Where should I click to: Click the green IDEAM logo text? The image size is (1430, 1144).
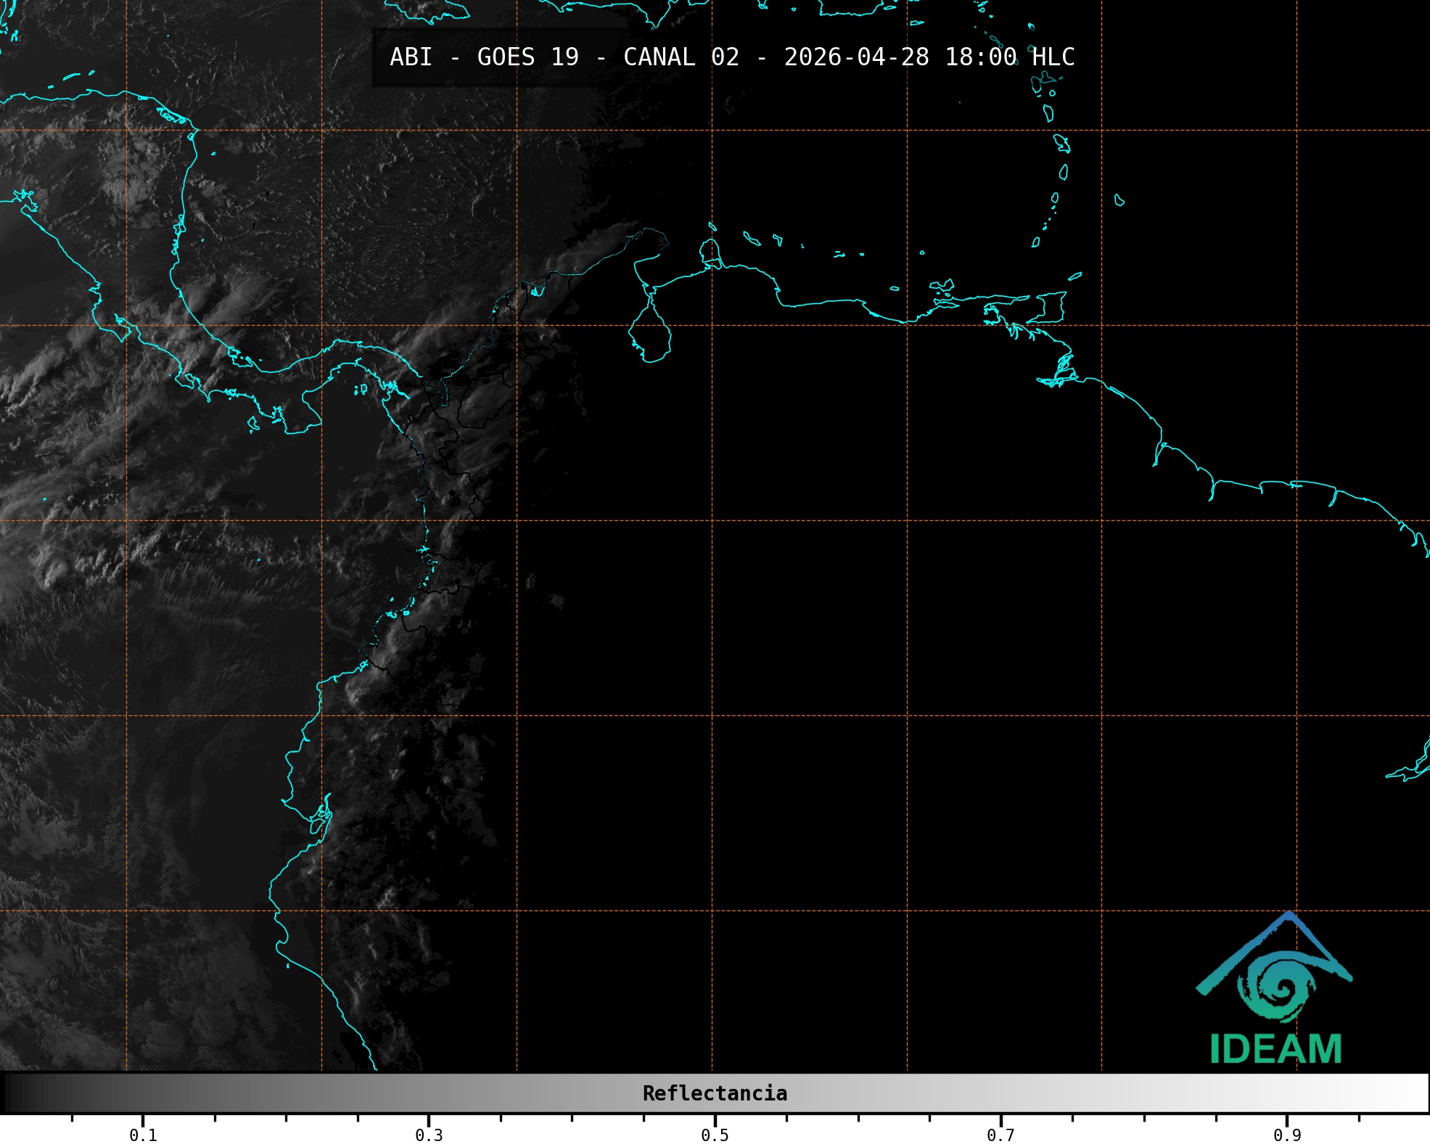point(1275,1049)
